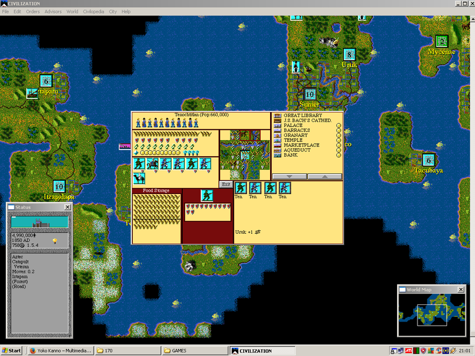
Task: Click the Great Library icon in improvements list
Action: click(x=277, y=115)
